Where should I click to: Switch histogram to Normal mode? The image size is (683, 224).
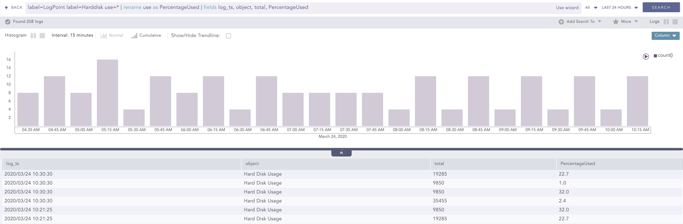tap(112, 36)
